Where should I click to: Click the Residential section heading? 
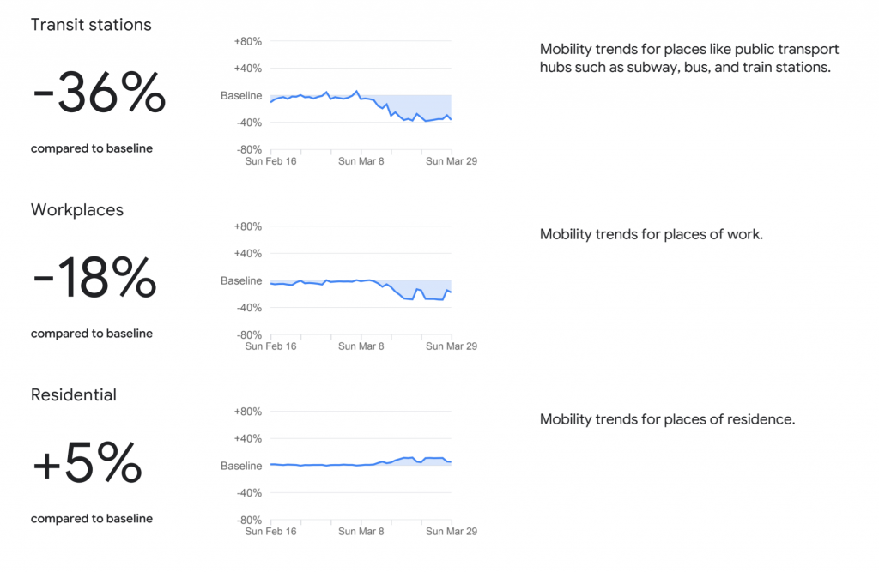[x=74, y=395]
